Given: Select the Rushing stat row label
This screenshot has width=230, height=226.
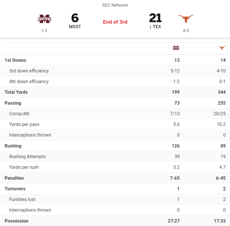Looking at the screenshot, I should click(x=13, y=146).
